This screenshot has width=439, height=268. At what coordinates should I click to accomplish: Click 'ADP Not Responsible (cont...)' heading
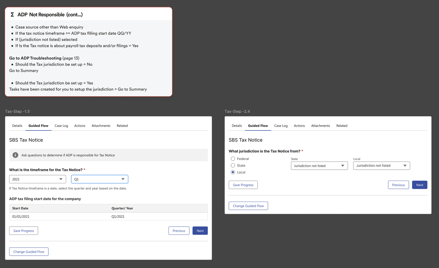50,14
